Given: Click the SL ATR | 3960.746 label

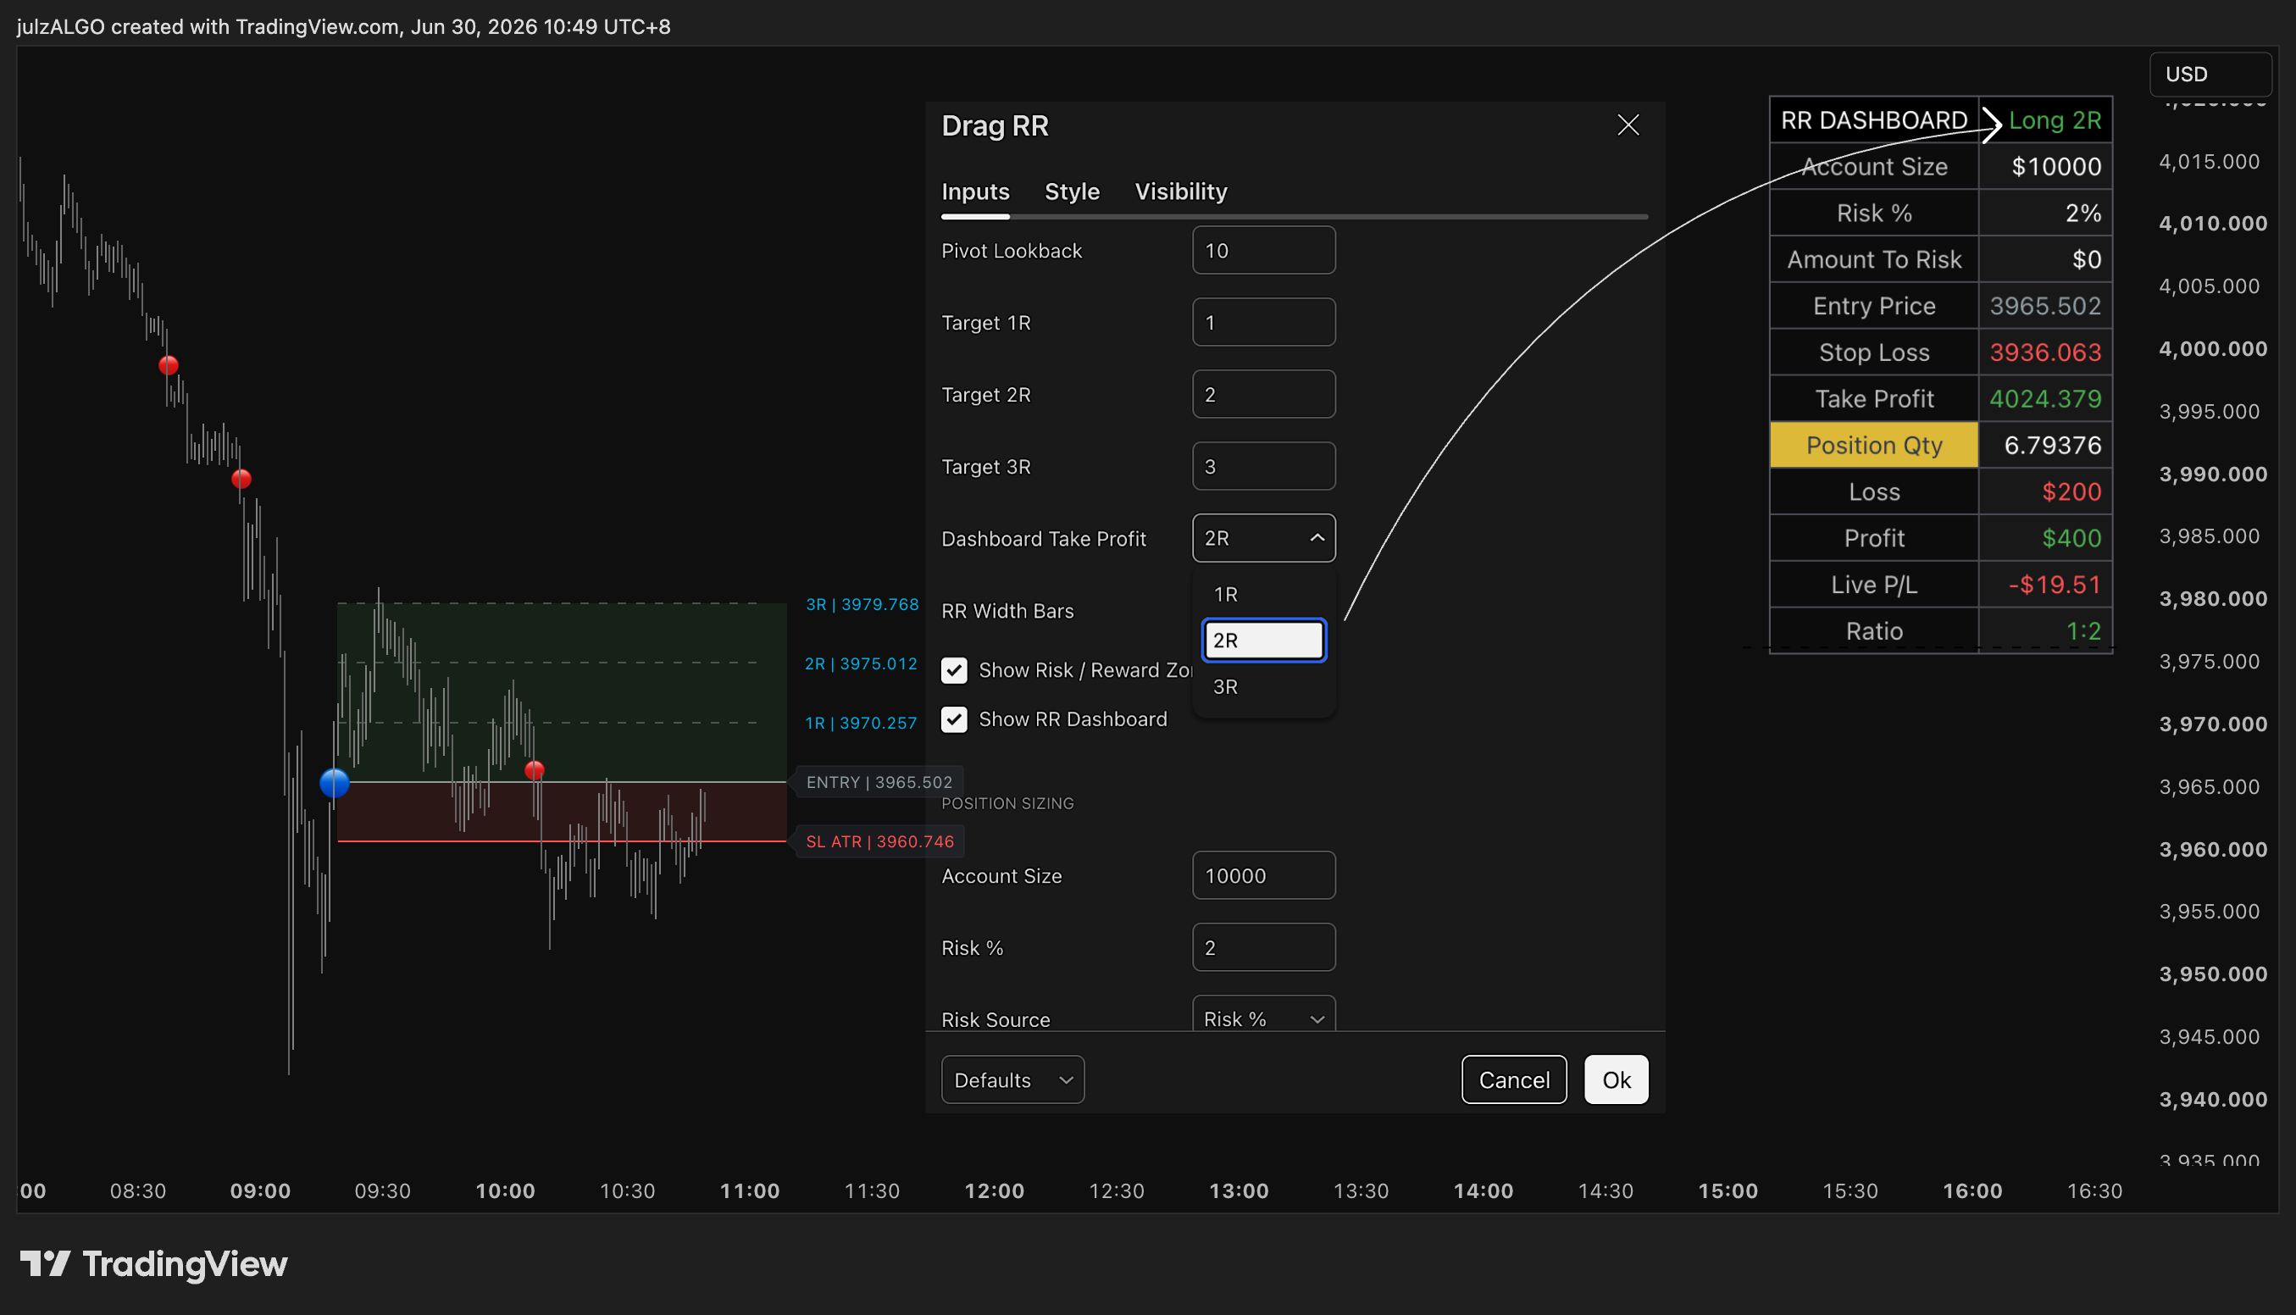Looking at the screenshot, I should click(879, 841).
